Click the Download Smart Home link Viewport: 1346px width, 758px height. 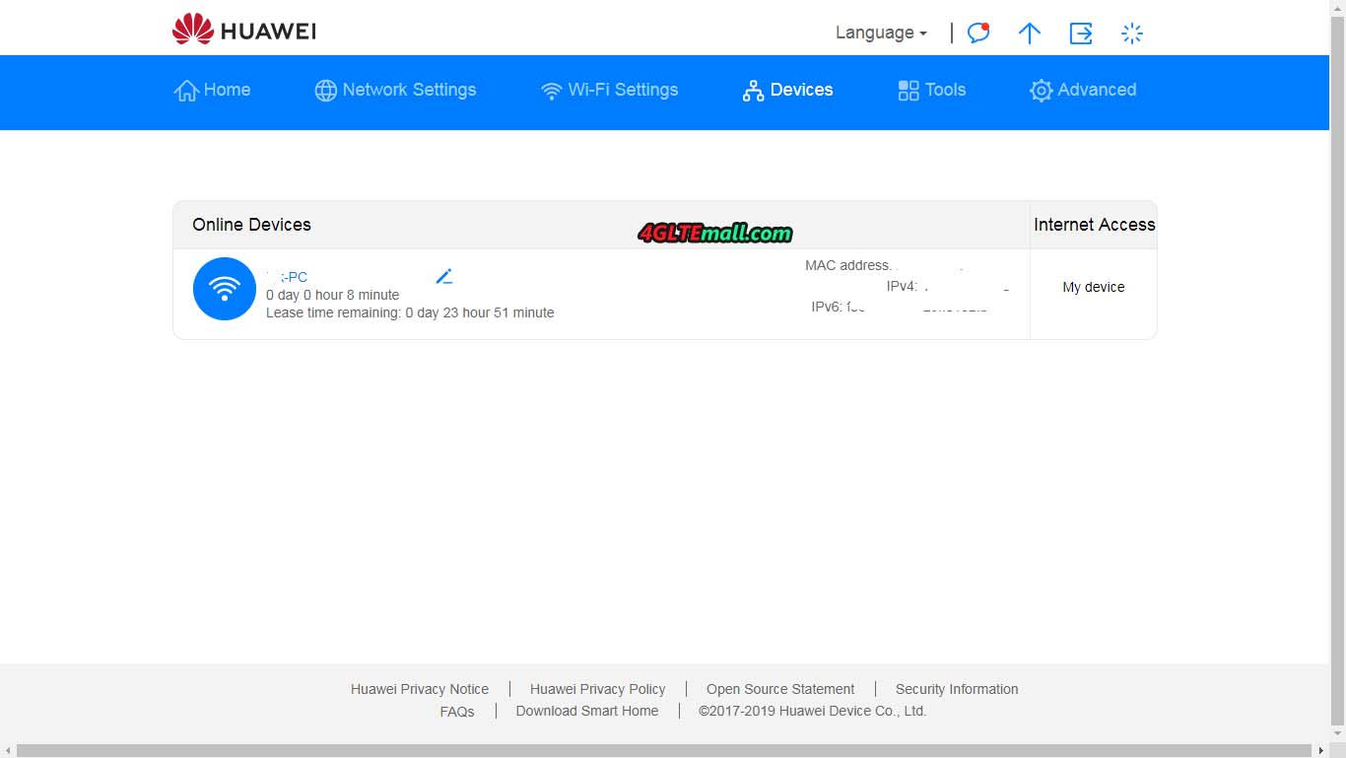(x=587, y=711)
